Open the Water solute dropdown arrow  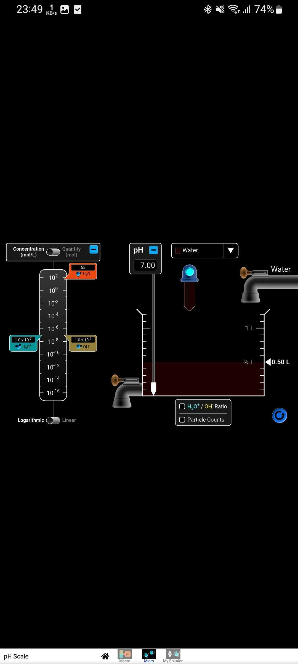tap(231, 250)
